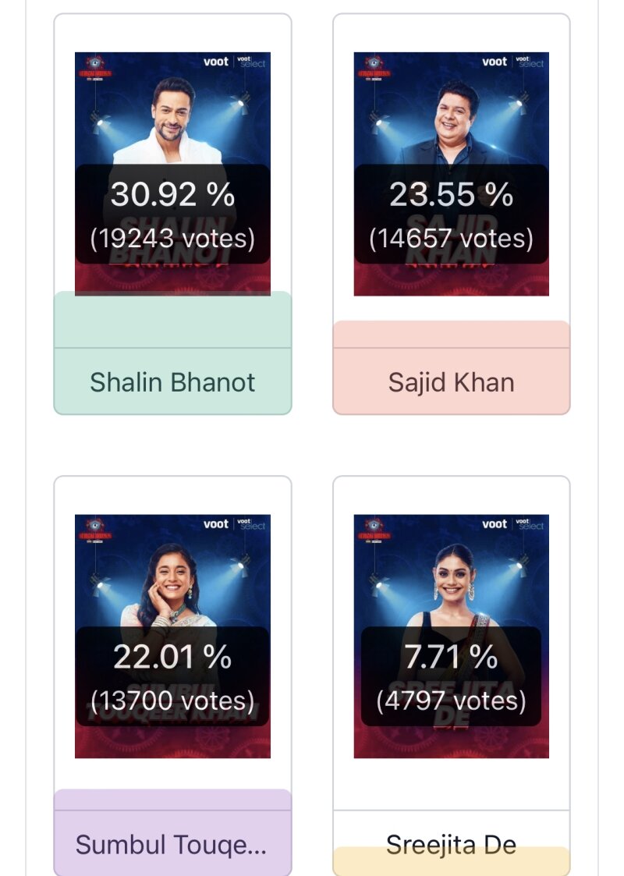Select the Sajid Khan name label
Viewport: 624px width, 876px height.
tap(451, 382)
